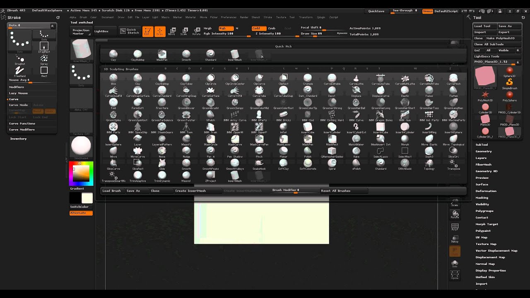Expand the Deformation section
The width and height of the screenshot is (530, 298).
(x=486, y=191)
